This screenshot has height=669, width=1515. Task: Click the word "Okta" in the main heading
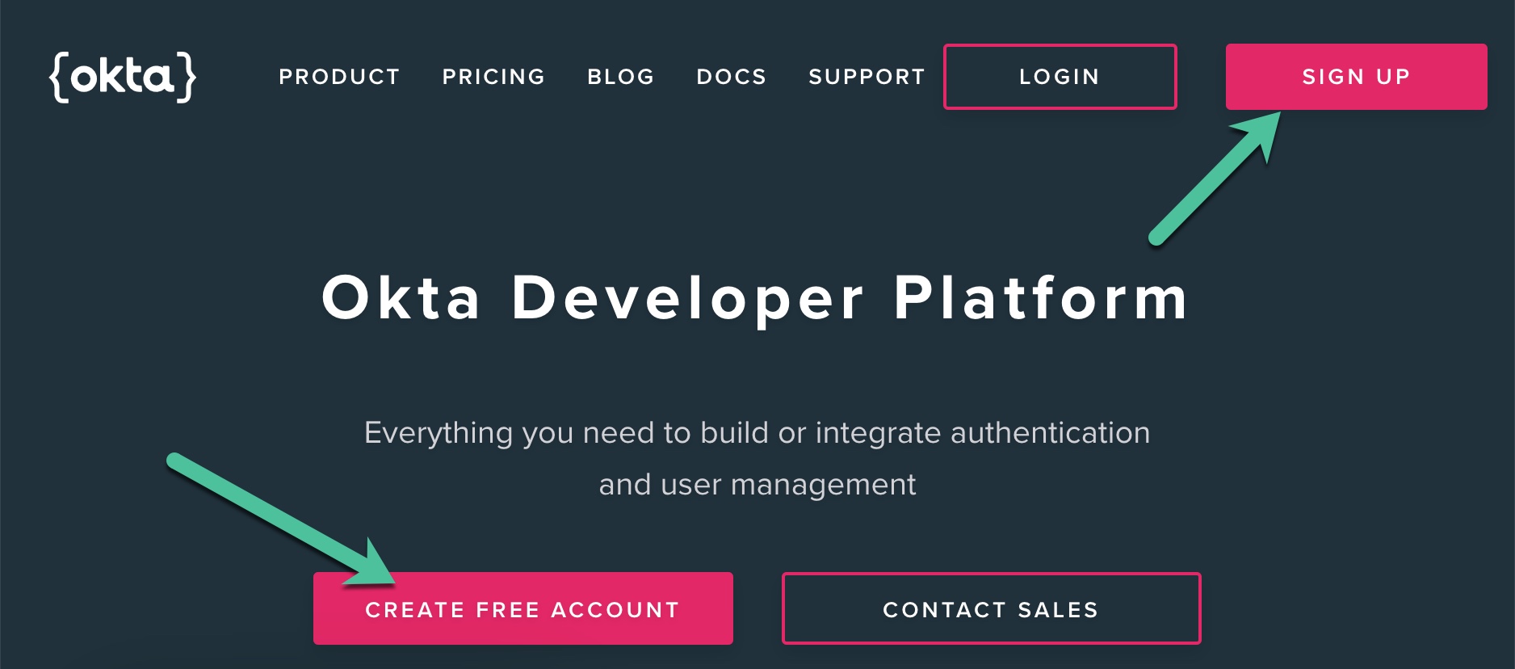401,298
